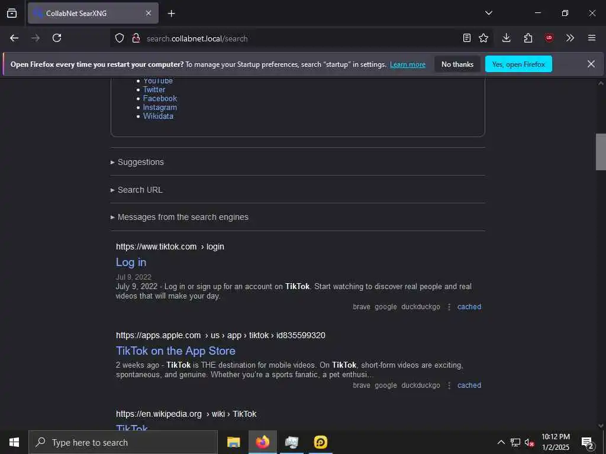The width and height of the screenshot is (606, 454).
Task: Toggle reader view icon
Action: pyautogui.click(x=467, y=38)
